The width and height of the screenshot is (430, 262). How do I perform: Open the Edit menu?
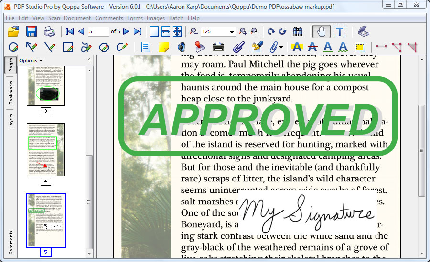pyautogui.click(x=23, y=18)
